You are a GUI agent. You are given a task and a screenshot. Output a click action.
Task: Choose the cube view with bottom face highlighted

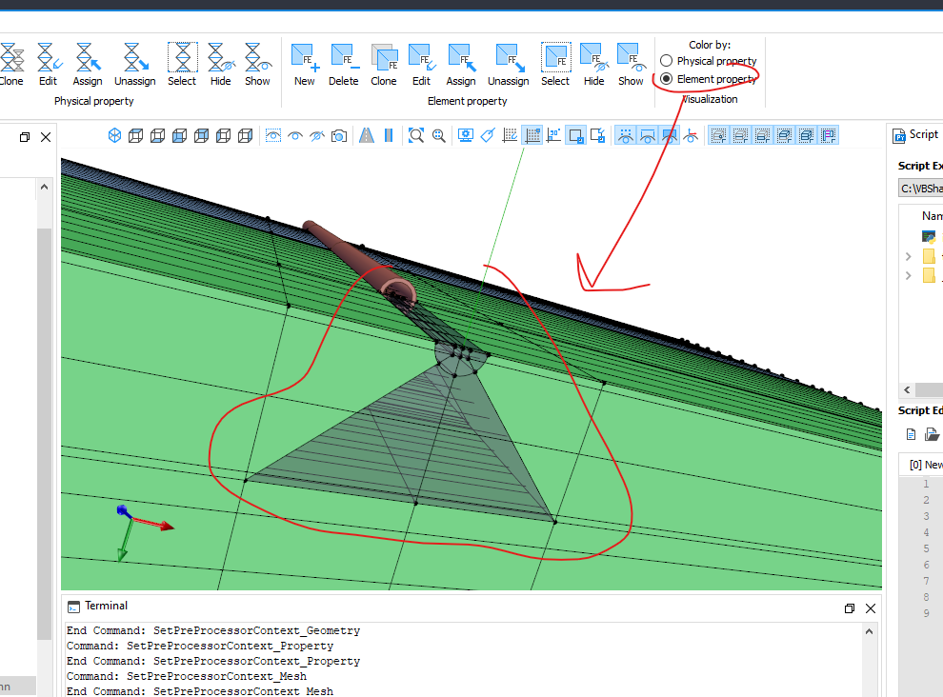pos(157,136)
